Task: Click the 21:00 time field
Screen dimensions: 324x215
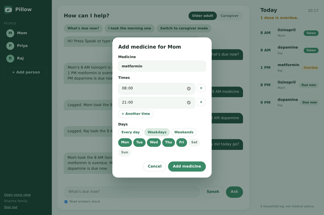Action: tap(156, 102)
